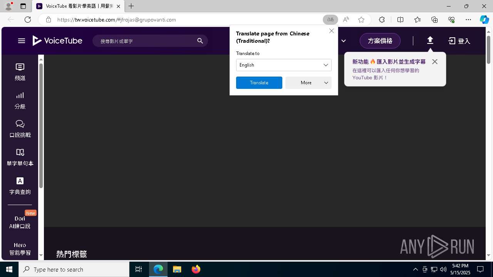Viewport: 493px width, 277px height.
Task: Open Edge settings and more menu
Action: pos(468,20)
